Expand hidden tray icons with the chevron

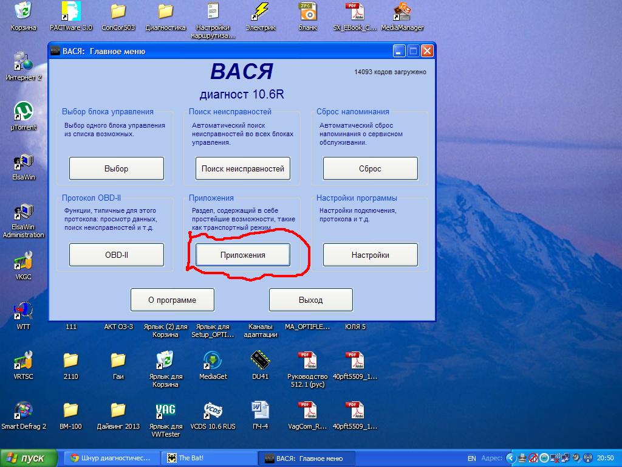[511, 458]
